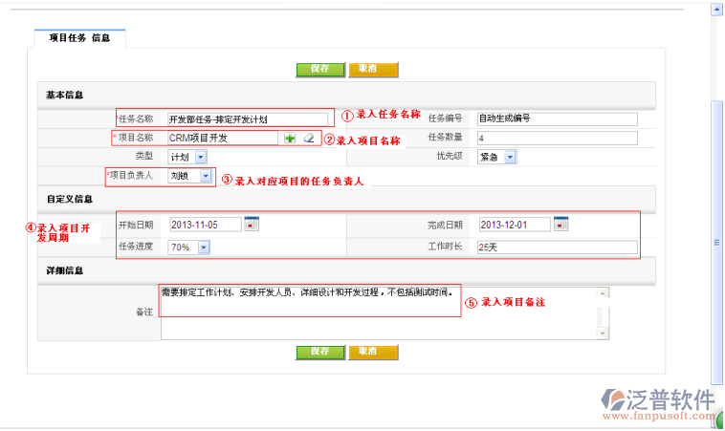Screen dimensions: 725x431
Task: Open the calendar picker for 完成日期
Action: pos(560,225)
